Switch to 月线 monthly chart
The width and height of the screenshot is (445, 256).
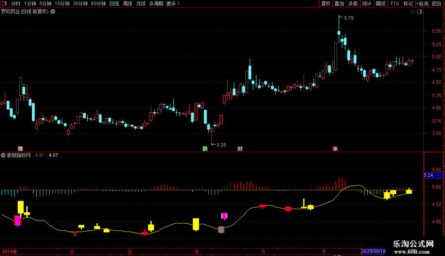point(141,4)
